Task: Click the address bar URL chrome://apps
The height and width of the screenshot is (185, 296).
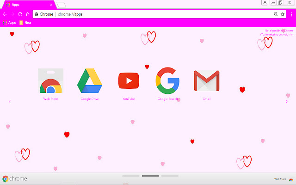Action: [70, 14]
